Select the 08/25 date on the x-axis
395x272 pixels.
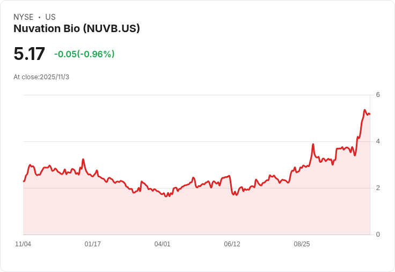302,244
